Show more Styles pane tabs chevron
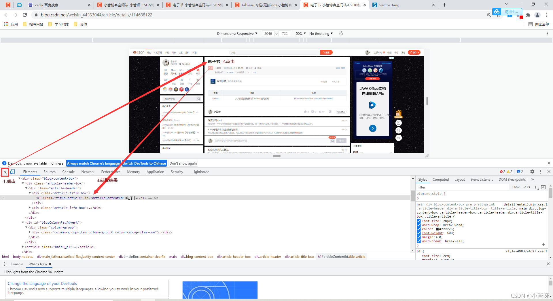 pyautogui.click(x=533, y=179)
